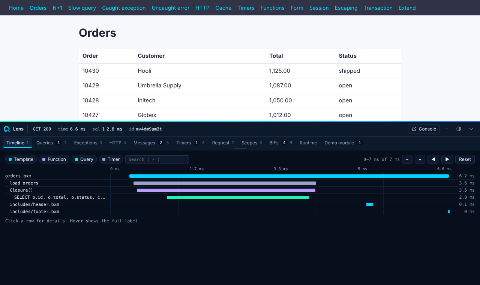Screen dimensions: 480x285
Task: Click the Extend nav link
Action: [x=407, y=8]
